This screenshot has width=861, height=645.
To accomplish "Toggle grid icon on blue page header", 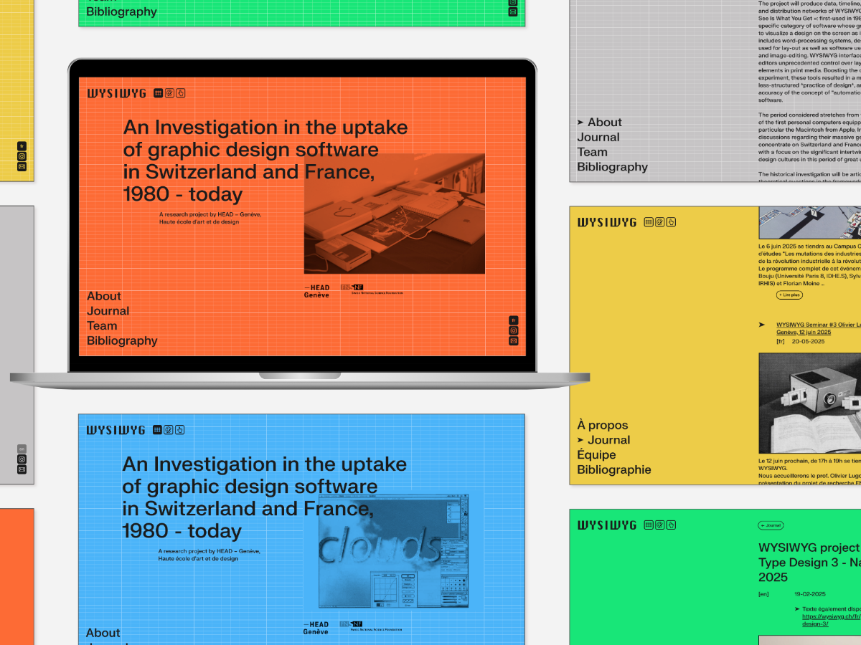I will [x=158, y=430].
